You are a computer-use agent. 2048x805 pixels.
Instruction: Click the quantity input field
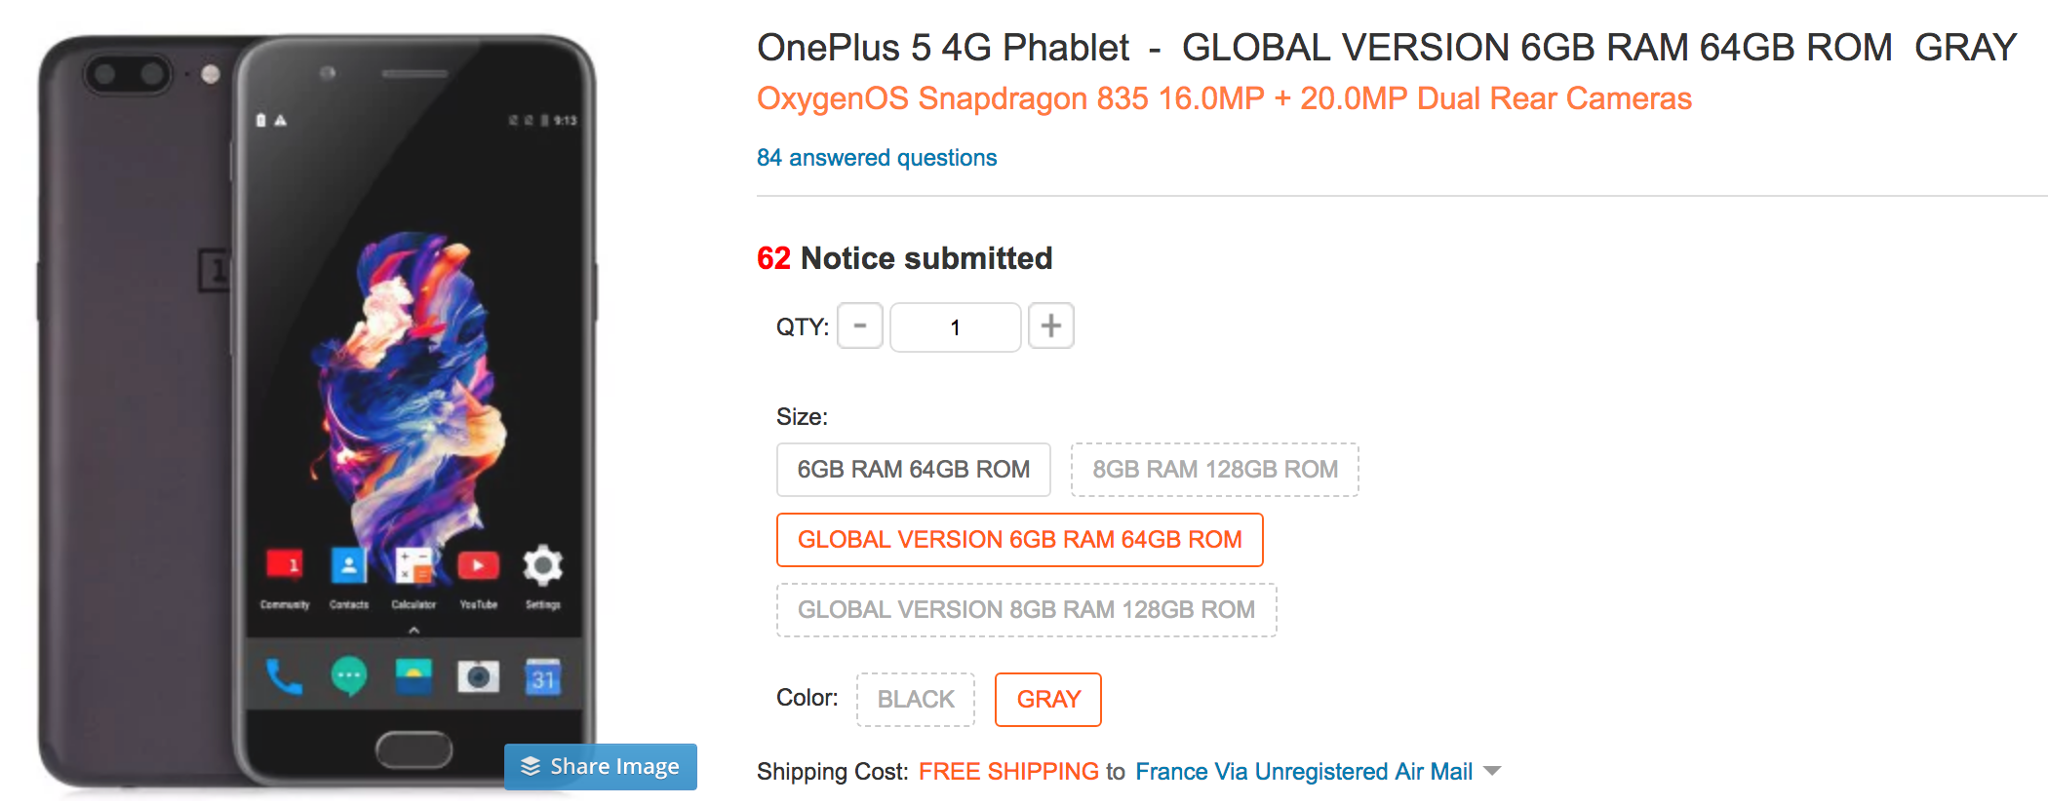[x=956, y=326]
